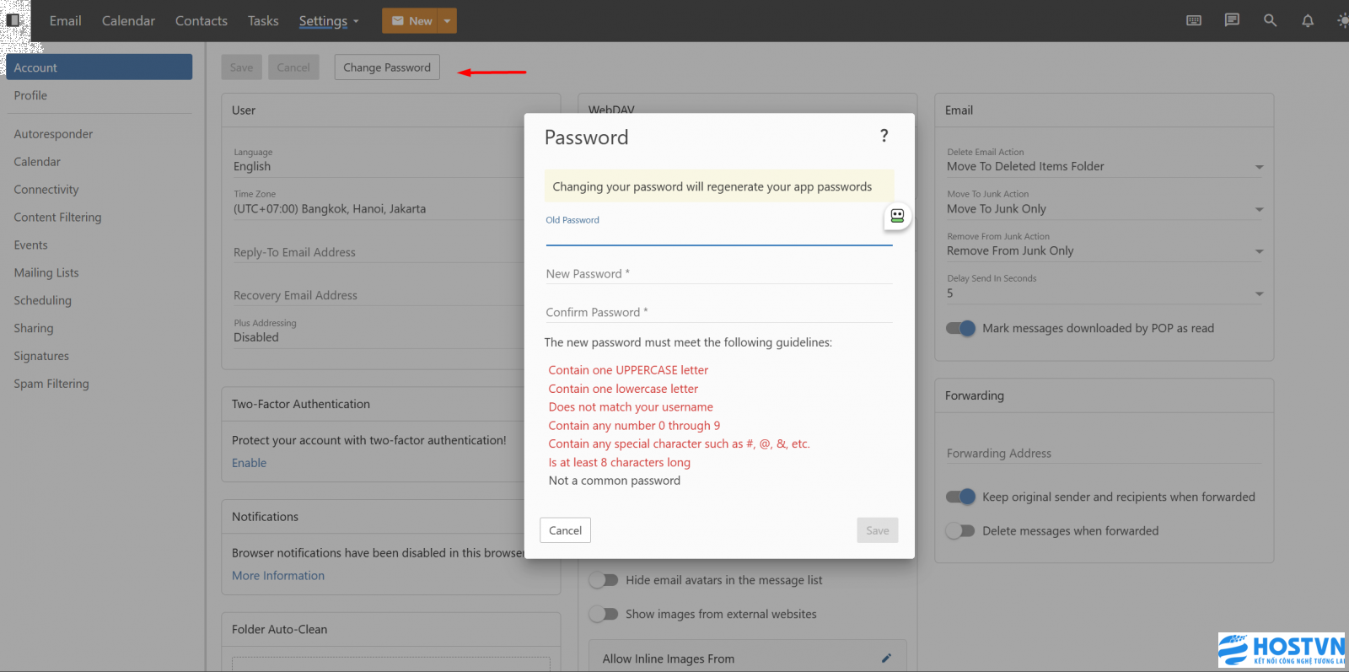Turn on Show images from external websites
The image size is (1349, 672).
(x=604, y=614)
